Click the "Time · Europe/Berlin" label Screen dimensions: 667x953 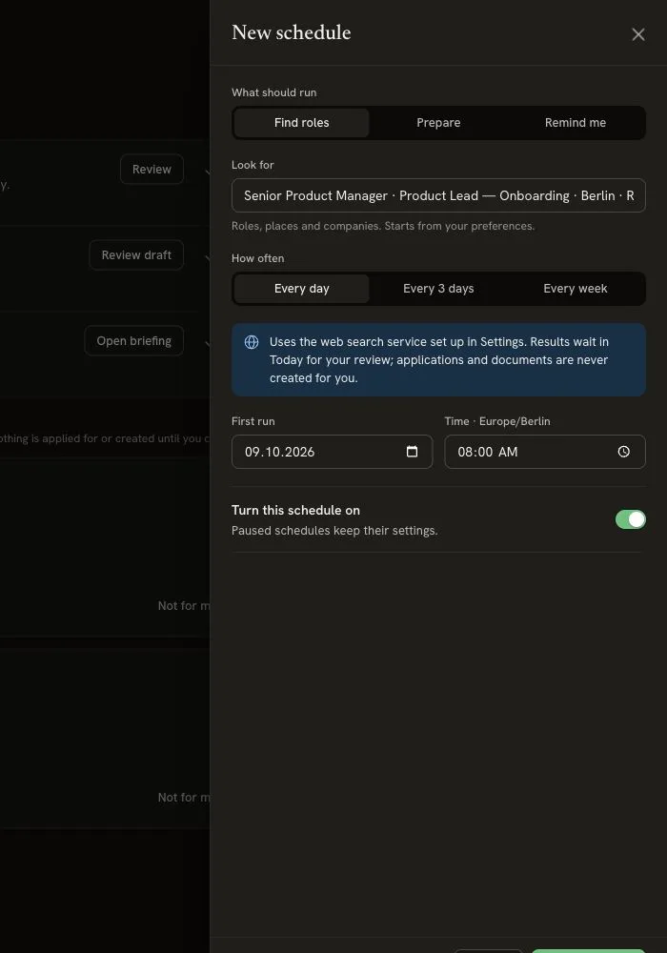coord(497,421)
